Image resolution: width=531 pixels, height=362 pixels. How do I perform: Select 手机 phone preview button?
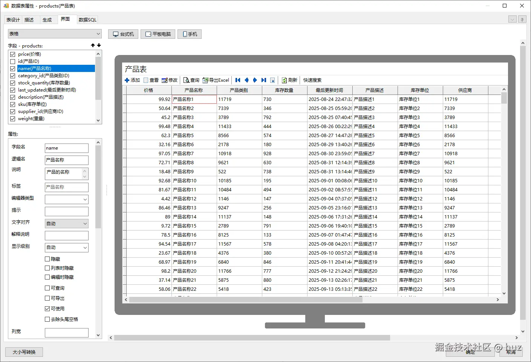click(190, 34)
